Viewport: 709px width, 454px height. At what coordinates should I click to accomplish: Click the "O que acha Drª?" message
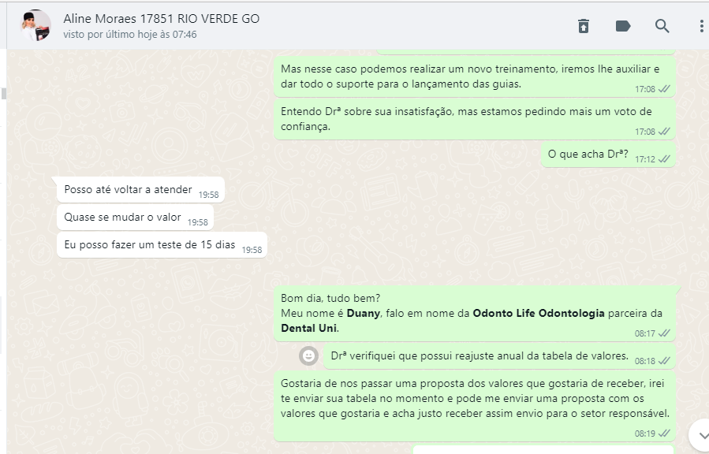tap(608, 154)
